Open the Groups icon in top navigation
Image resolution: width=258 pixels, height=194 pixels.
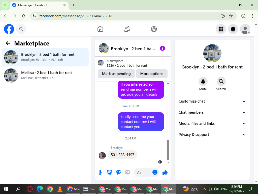tap(154, 29)
